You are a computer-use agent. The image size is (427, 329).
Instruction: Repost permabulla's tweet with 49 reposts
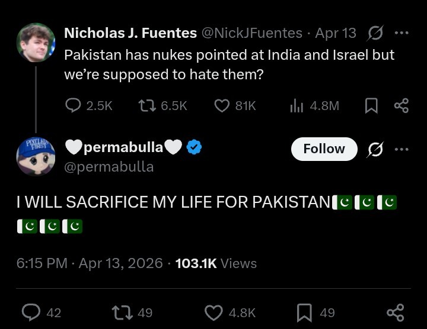tap(121, 312)
